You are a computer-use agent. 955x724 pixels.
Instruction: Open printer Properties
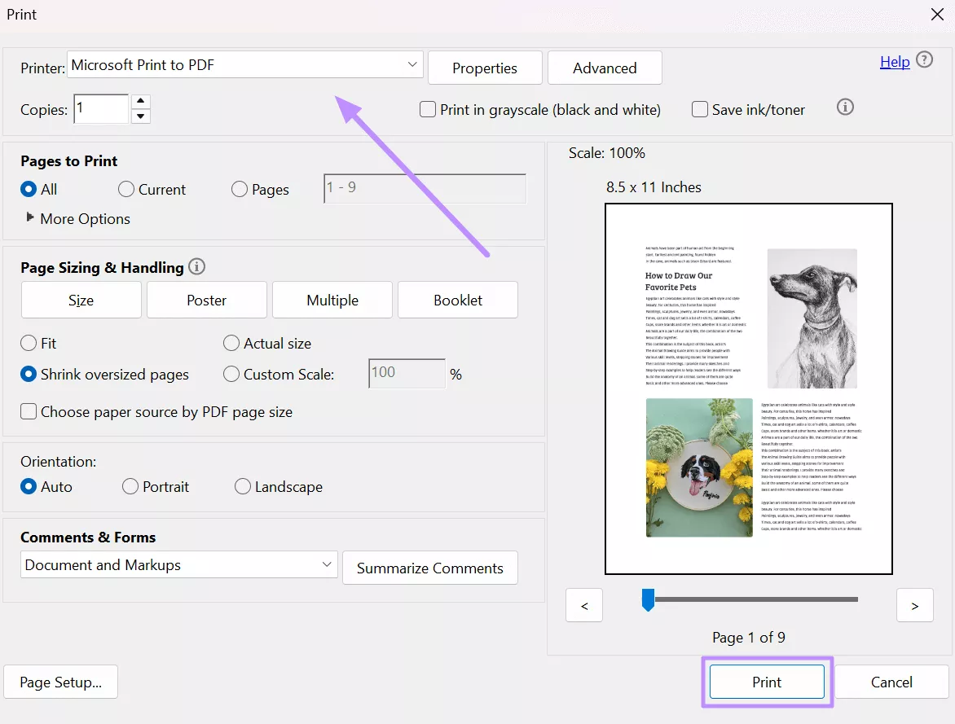coord(484,68)
